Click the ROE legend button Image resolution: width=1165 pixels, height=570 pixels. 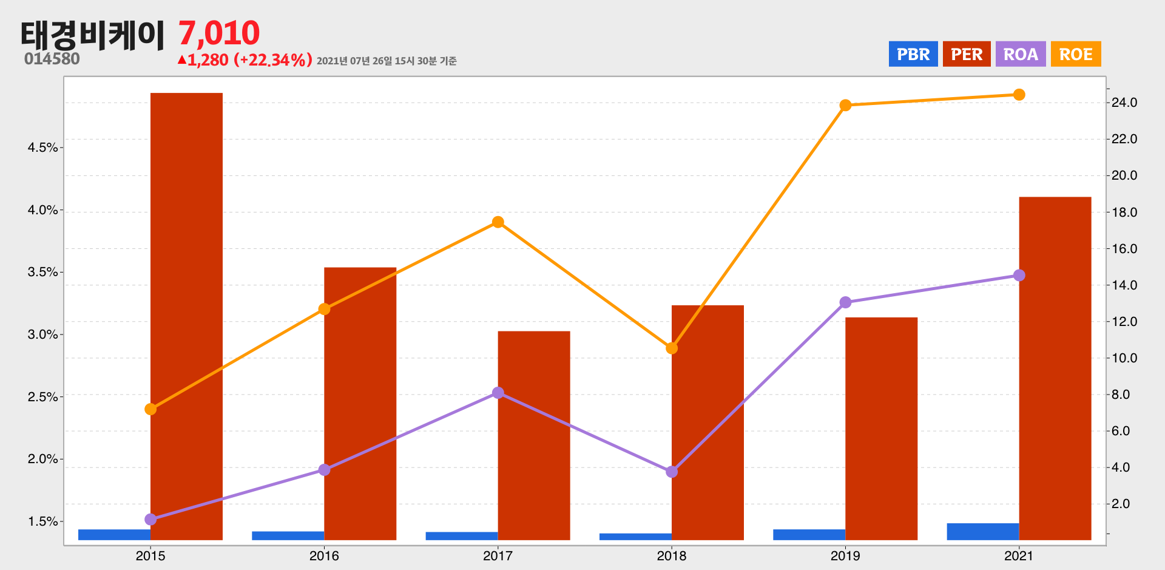point(1076,54)
